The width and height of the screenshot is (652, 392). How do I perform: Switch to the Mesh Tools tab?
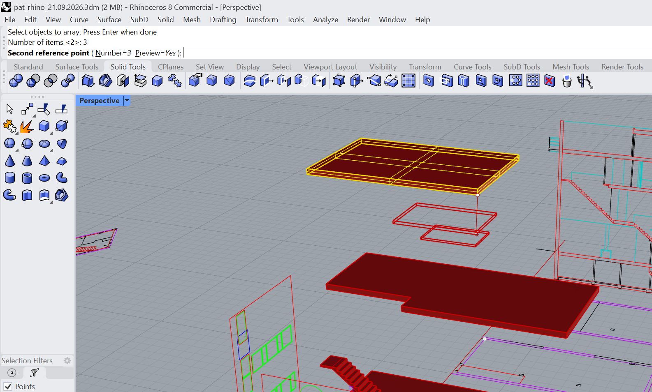571,67
